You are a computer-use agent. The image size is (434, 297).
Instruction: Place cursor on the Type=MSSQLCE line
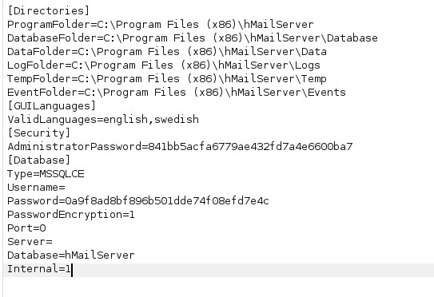click(x=46, y=173)
